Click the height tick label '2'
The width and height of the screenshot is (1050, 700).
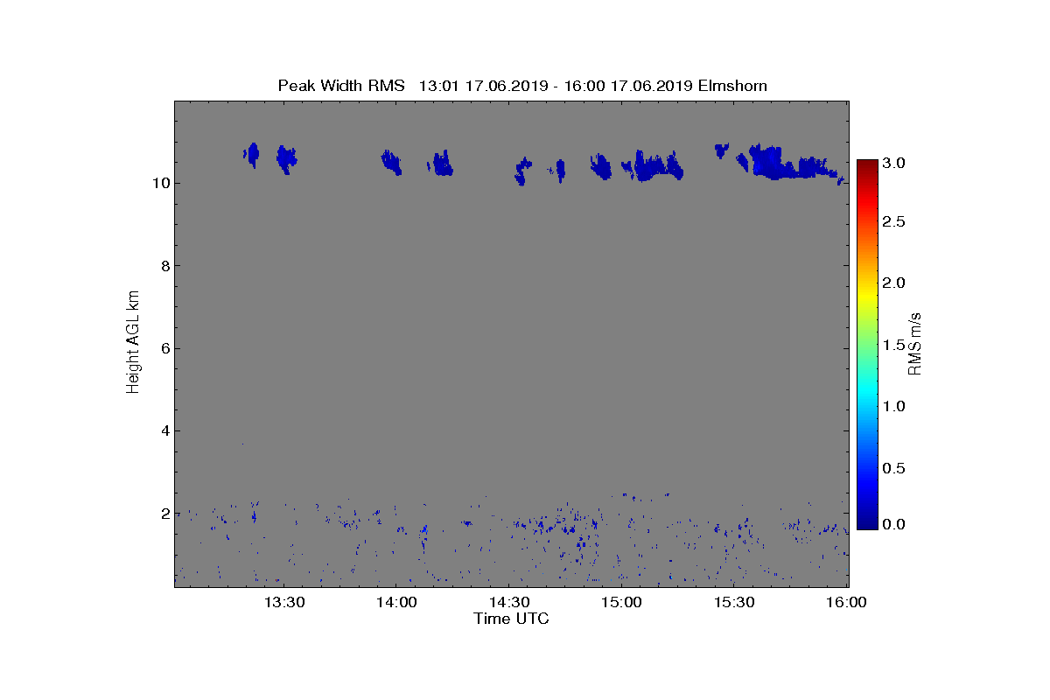(x=164, y=514)
